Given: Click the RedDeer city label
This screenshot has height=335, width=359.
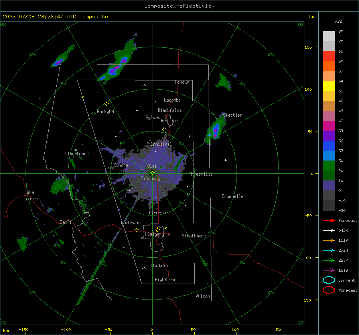Looking at the screenshot, I should [169, 121].
